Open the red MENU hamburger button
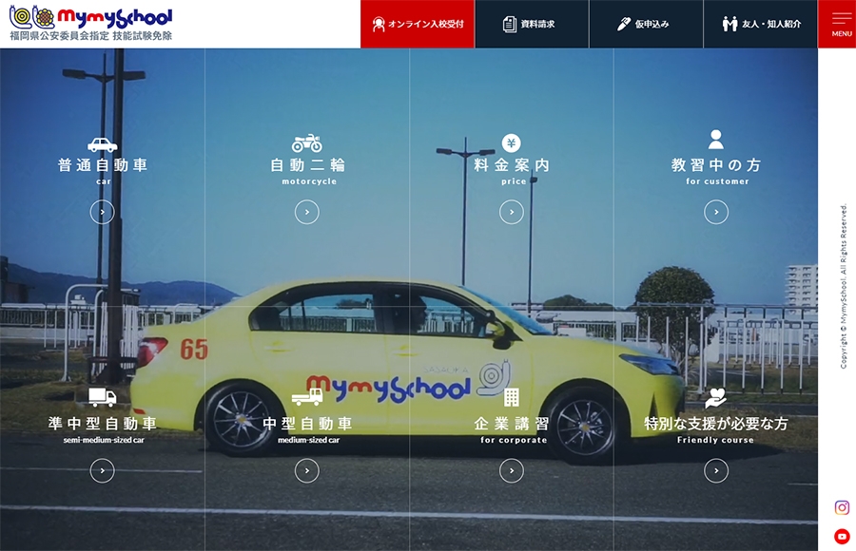The width and height of the screenshot is (856, 551). (837, 24)
